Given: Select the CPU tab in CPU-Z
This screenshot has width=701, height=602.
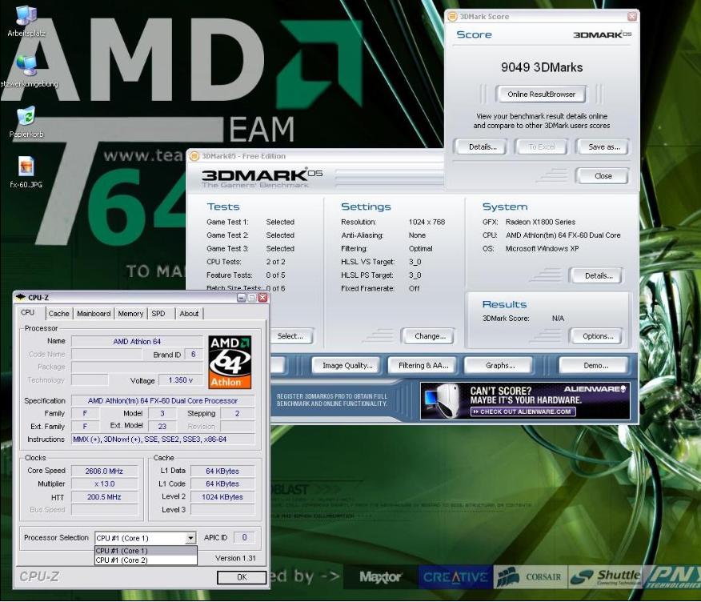Looking at the screenshot, I should (28, 313).
